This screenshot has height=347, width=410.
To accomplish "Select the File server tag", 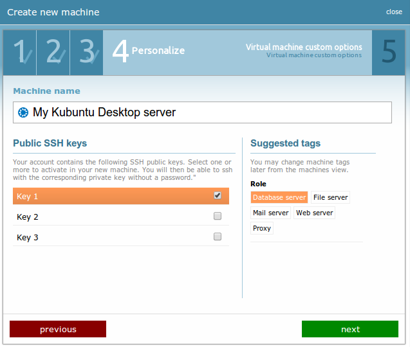I will click(331, 197).
